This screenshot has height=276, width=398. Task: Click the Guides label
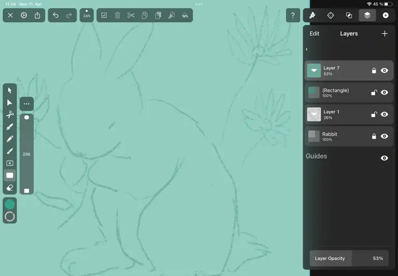[x=316, y=156]
